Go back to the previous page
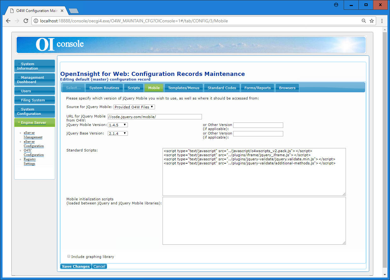 click(8, 21)
